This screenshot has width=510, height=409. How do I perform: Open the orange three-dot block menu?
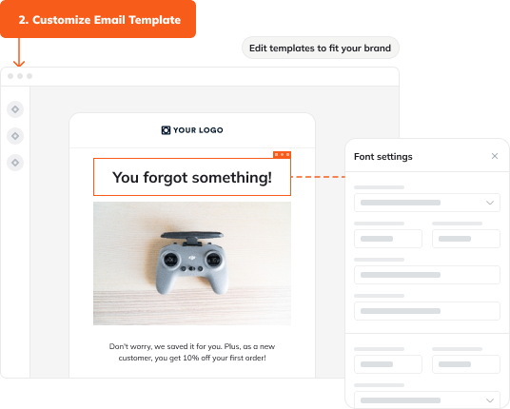[x=282, y=155]
